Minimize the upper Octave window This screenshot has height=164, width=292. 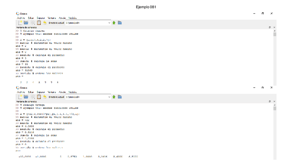tap(254, 13)
